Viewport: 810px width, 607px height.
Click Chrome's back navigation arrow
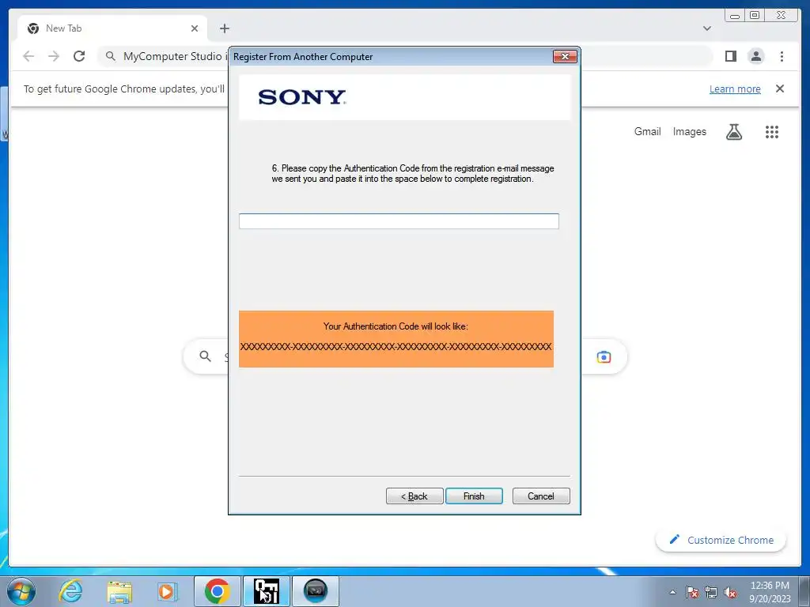point(29,56)
